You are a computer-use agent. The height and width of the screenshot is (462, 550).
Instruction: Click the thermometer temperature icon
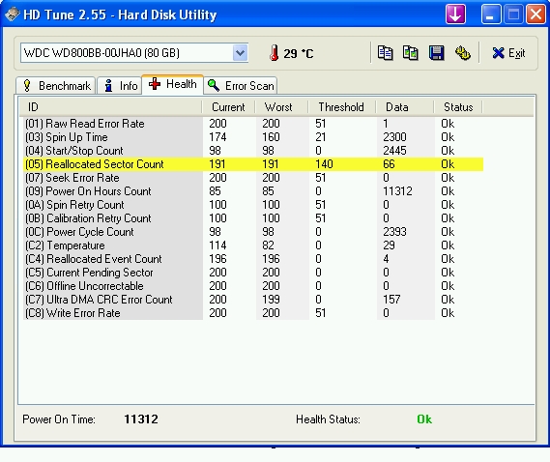(274, 53)
